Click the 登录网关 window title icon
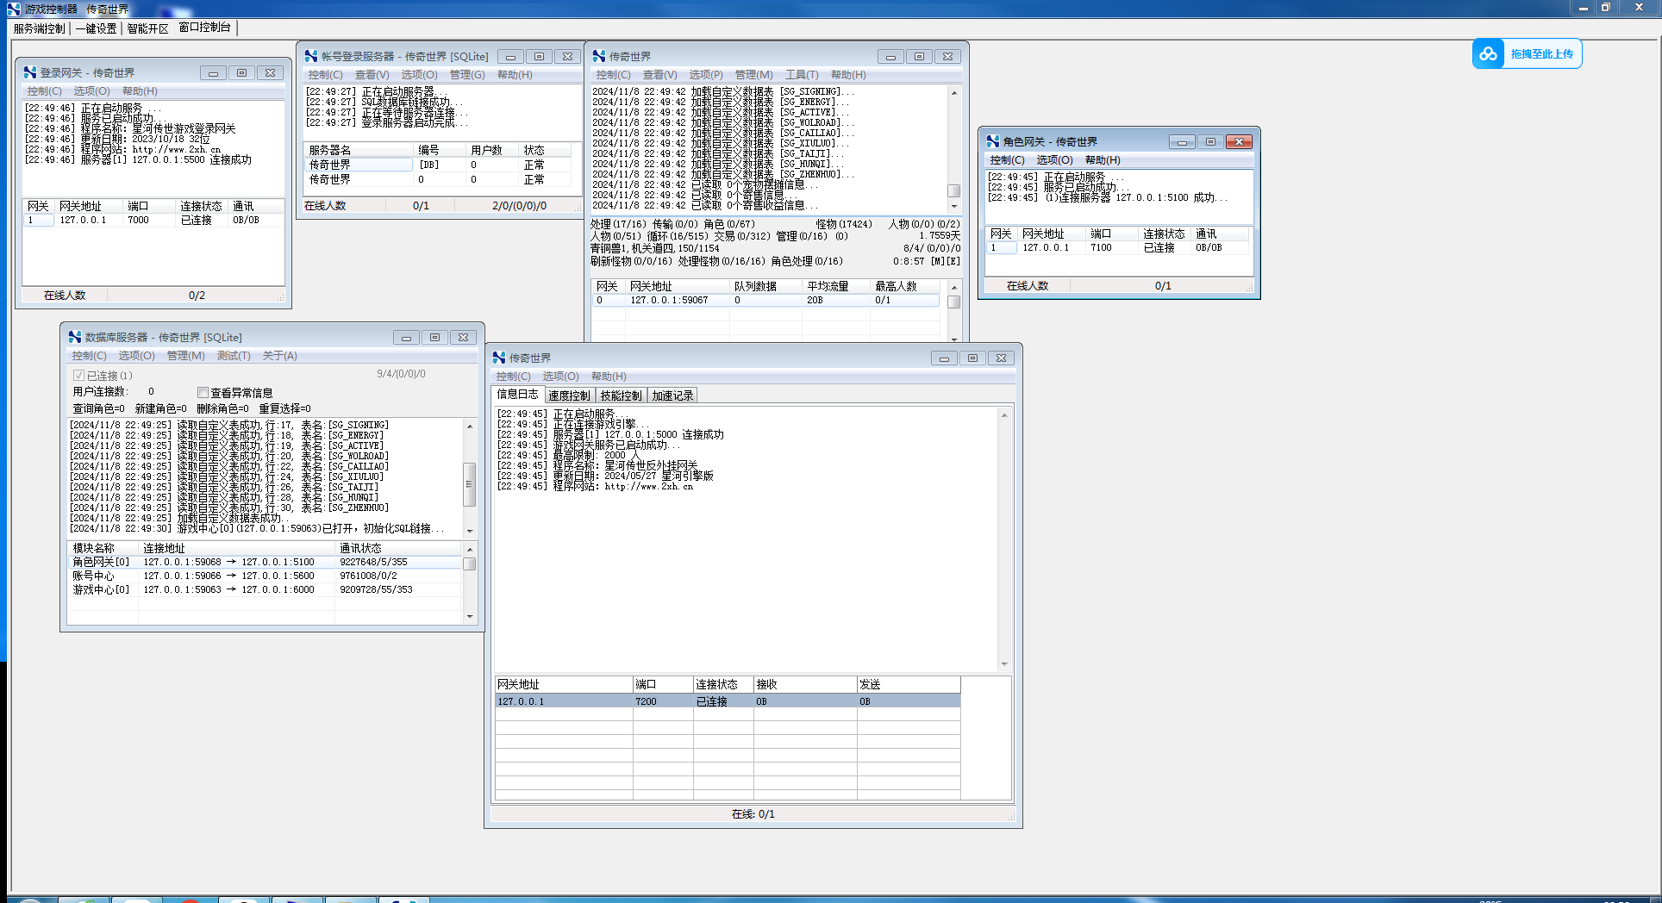The image size is (1662, 903). tap(30, 73)
